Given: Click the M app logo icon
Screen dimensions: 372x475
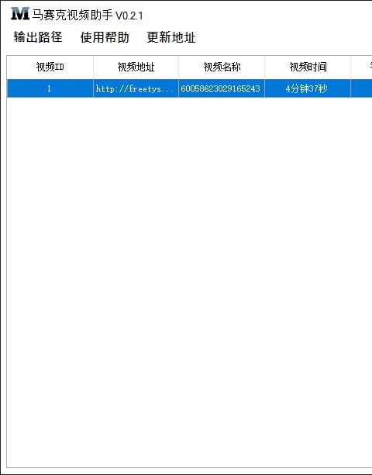Looking at the screenshot, I should [20, 14].
